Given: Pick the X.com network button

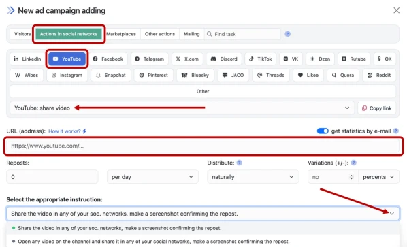Looking at the screenshot, I should [187, 59].
